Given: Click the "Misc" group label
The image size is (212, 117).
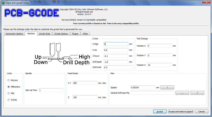Looking at the screenshot, I should tap(112, 73).
